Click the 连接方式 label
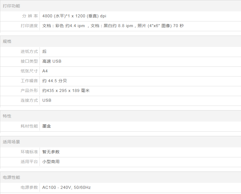 pyautogui.click(x=29, y=100)
